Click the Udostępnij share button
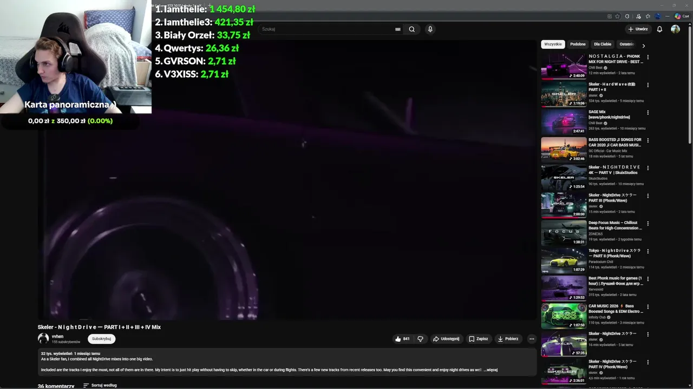 [x=446, y=339]
